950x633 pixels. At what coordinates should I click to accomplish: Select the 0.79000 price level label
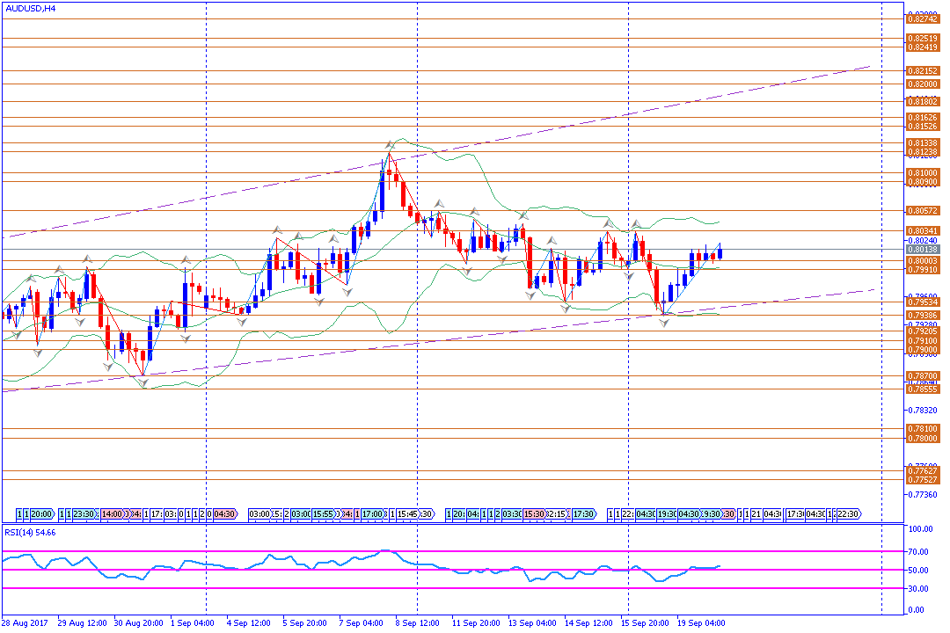pyautogui.click(x=923, y=350)
